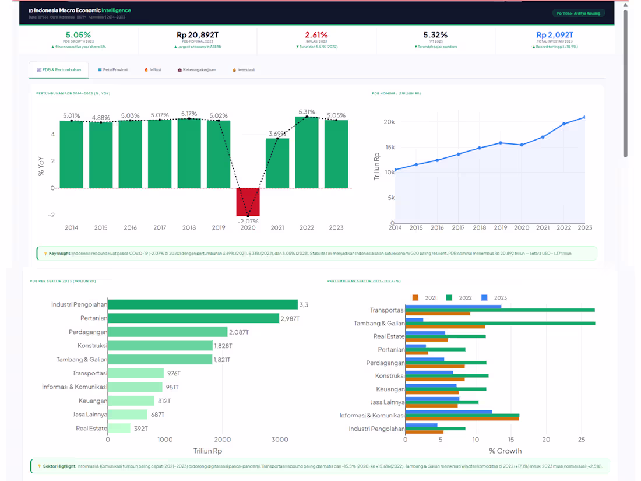Click the 2015 bar labeled 4.88%
Viewport: 641px width, 481px height.
[101, 156]
